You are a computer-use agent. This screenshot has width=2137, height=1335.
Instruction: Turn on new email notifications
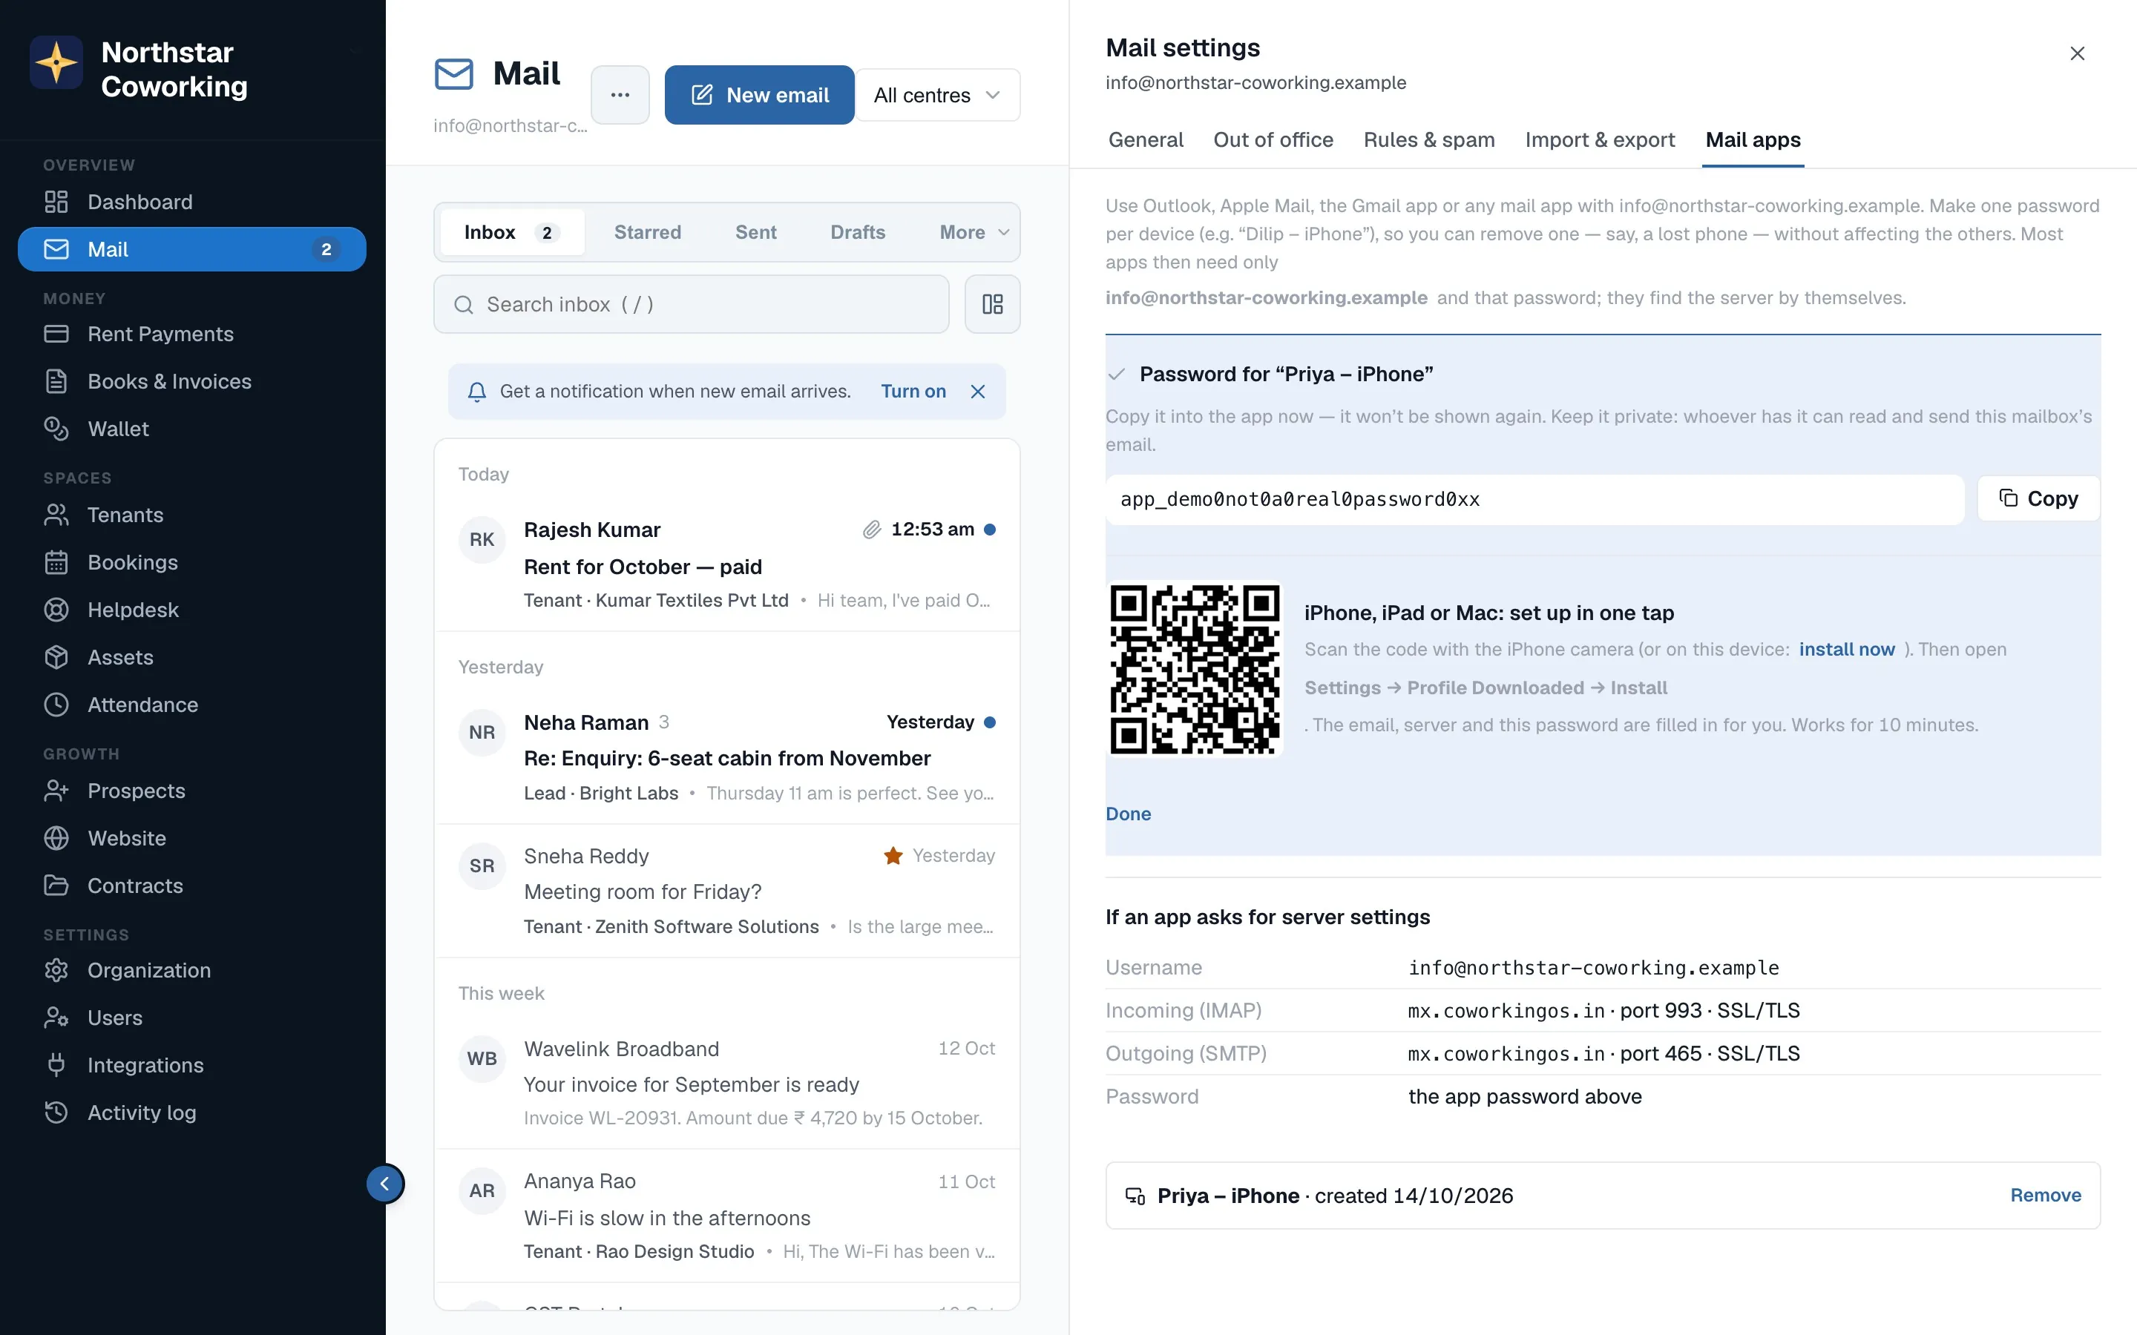913,391
